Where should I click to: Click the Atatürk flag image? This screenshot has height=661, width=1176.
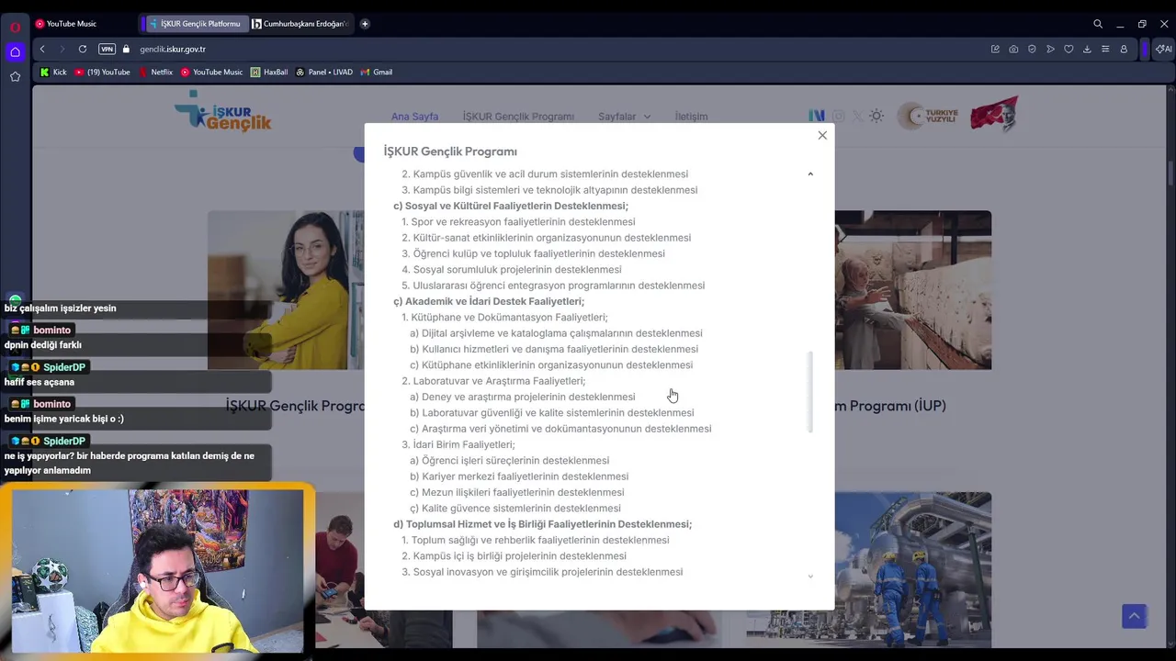pos(994,114)
